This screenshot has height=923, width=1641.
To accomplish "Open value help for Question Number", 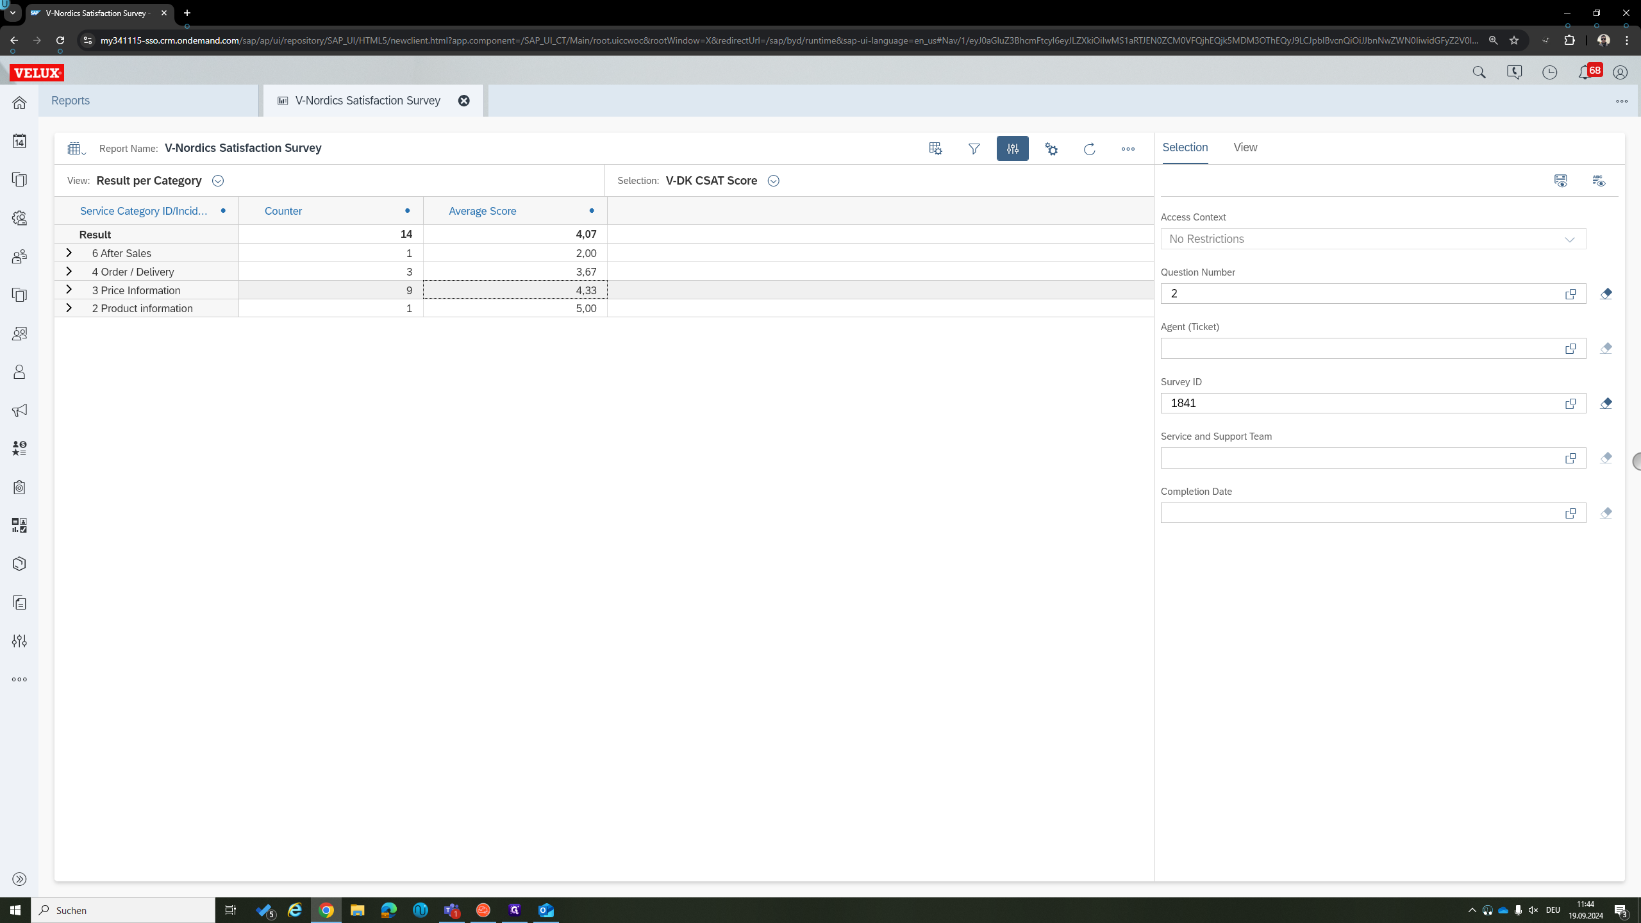I will 1570,294.
